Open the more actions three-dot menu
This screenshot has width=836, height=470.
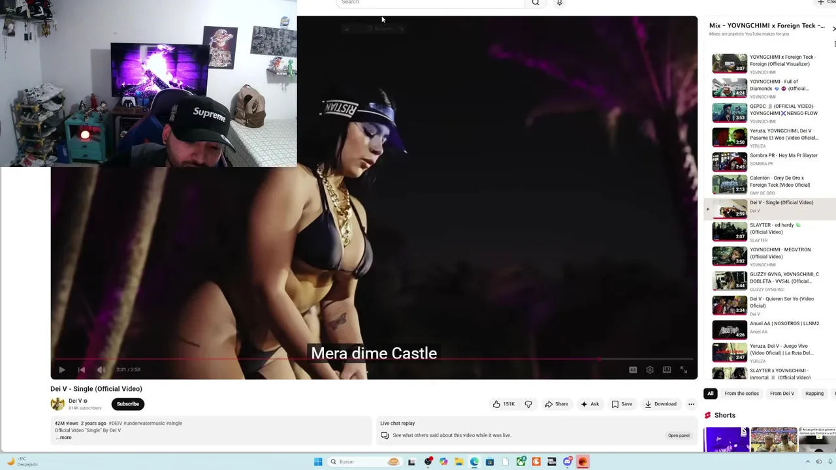(691, 404)
